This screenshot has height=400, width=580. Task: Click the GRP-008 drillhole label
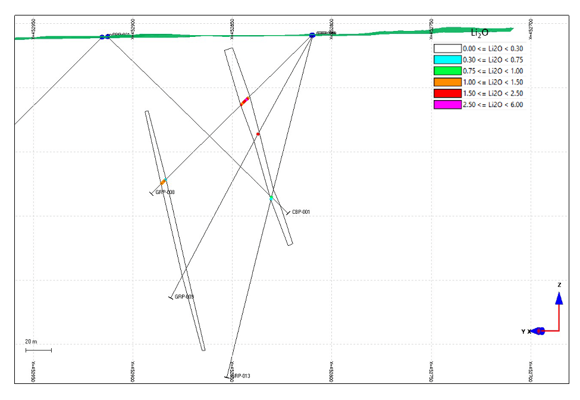point(165,192)
